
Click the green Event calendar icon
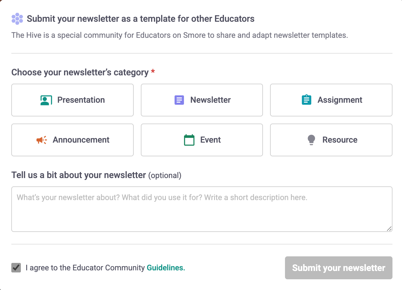point(189,140)
